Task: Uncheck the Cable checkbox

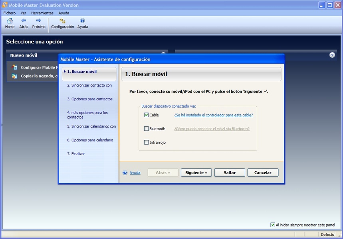Action: click(147, 115)
